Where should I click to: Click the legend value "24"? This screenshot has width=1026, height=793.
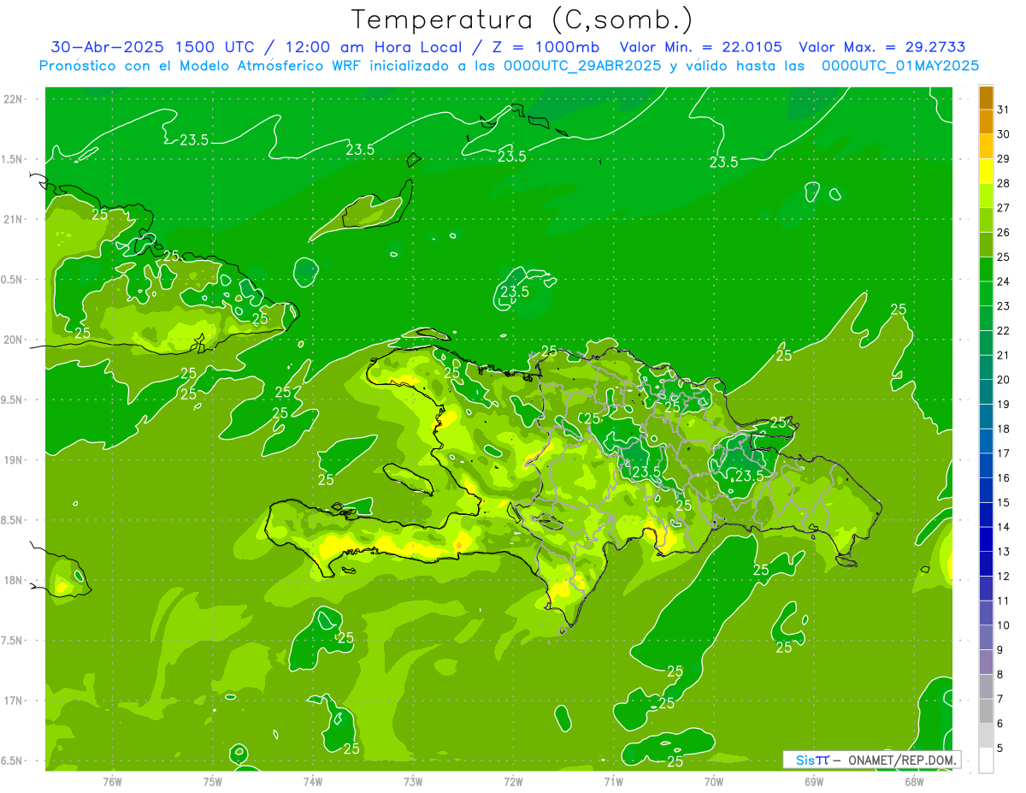point(1004,281)
